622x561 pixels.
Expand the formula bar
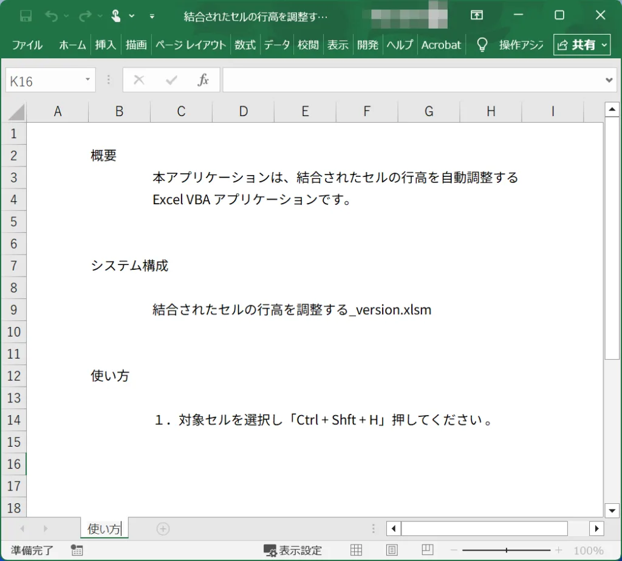click(610, 80)
